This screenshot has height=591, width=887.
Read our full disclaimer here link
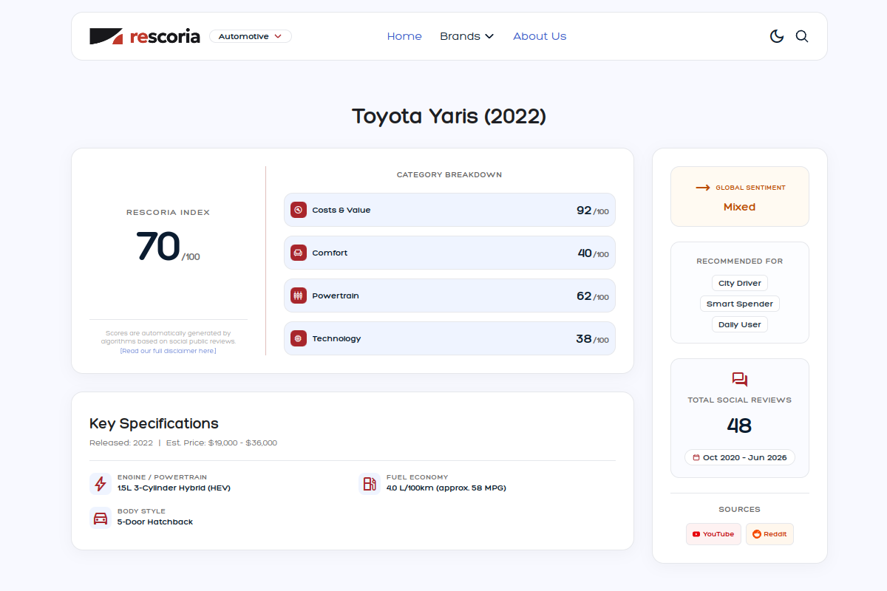click(x=169, y=351)
